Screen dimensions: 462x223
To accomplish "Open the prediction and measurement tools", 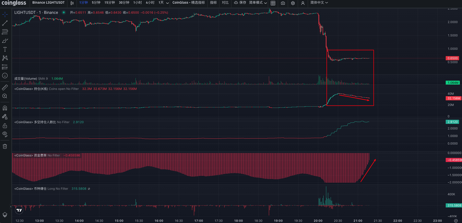I will (x=5, y=67).
